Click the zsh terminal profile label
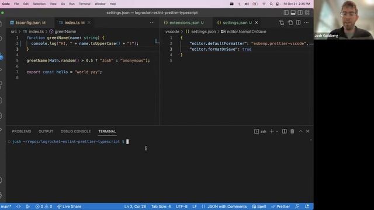 pyautogui.click(x=260, y=131)
